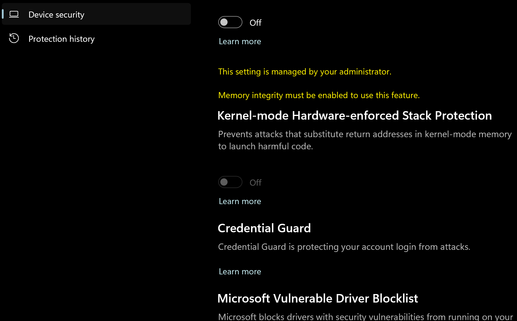Click the Kernel-mode Hardware-enforced Stack Protection heading
517x321 pixels.
click(355, 116)
